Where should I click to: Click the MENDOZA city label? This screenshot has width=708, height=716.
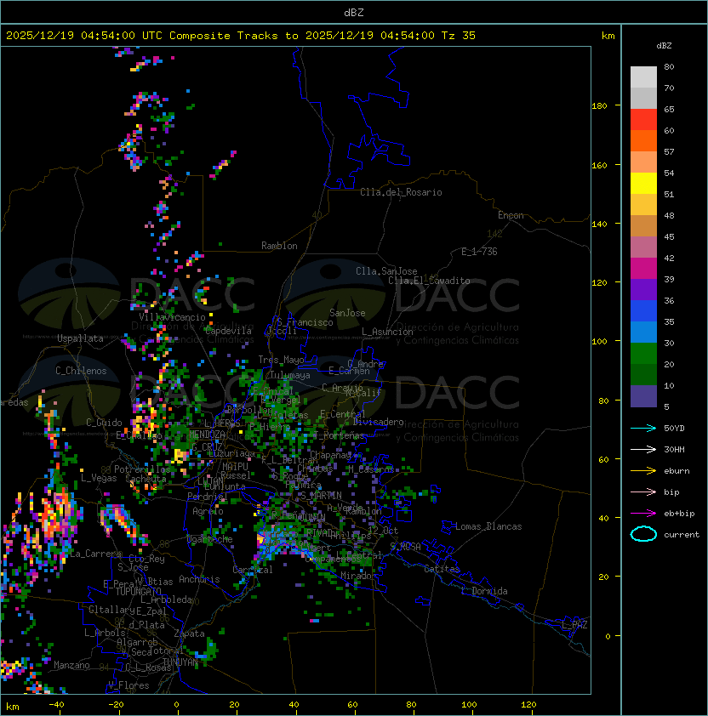coord(207,435)
